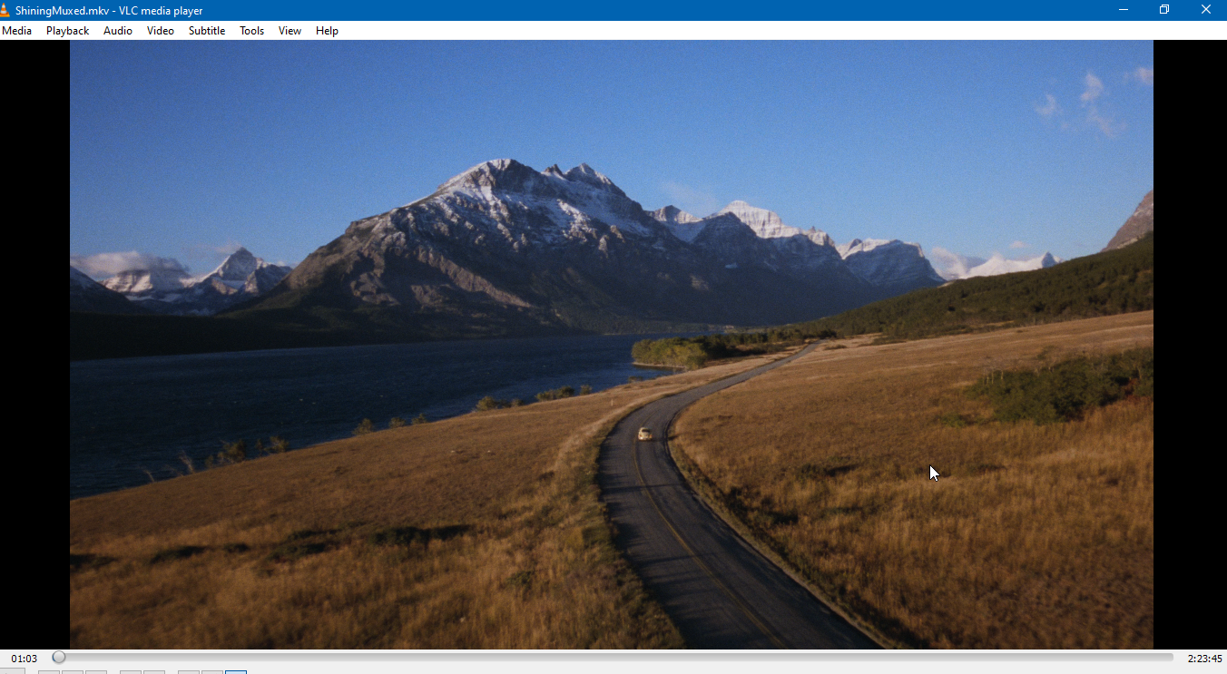The height and width of the screenshot is (674, 1227).
Task: Minimize the VLC media player window
Action: point(1124,10)
